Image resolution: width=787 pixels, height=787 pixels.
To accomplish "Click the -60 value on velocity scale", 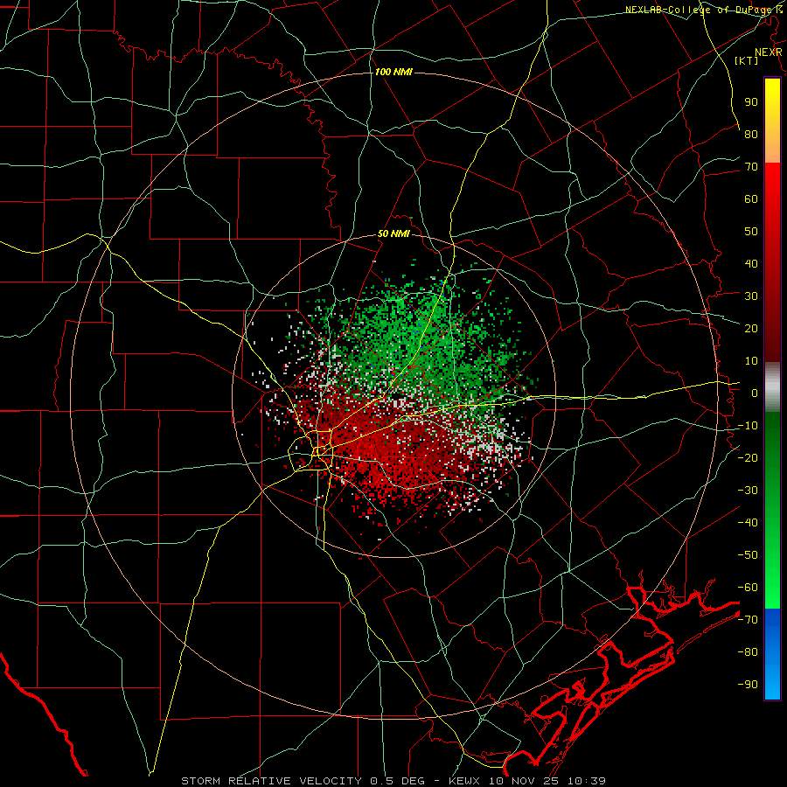I will (x=748, y=588).
